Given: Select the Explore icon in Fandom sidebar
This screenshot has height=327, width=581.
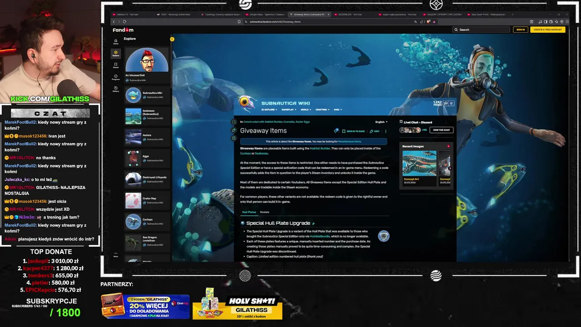Looking at the screenshot, I should coord(116,53).
